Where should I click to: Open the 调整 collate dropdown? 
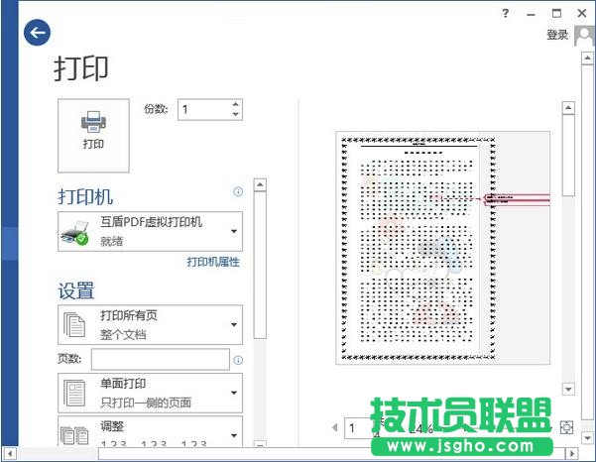click(150, 431)
